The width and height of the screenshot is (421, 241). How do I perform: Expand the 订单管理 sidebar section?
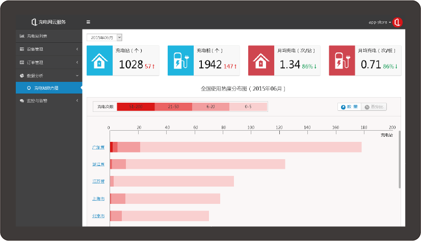point(48,63)
